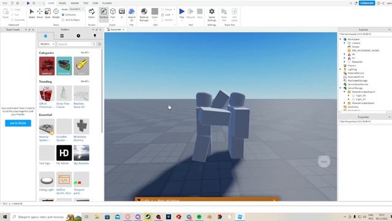
Task: Select the Light category thumbnail
Action: 81,66
